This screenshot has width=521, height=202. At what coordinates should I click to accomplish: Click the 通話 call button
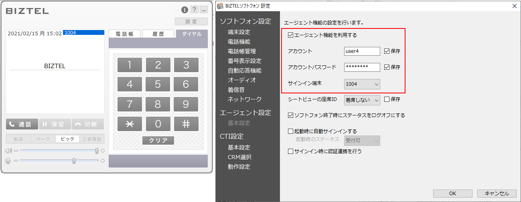22,124
